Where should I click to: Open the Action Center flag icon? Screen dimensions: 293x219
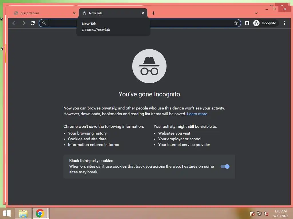click(252, 213)
